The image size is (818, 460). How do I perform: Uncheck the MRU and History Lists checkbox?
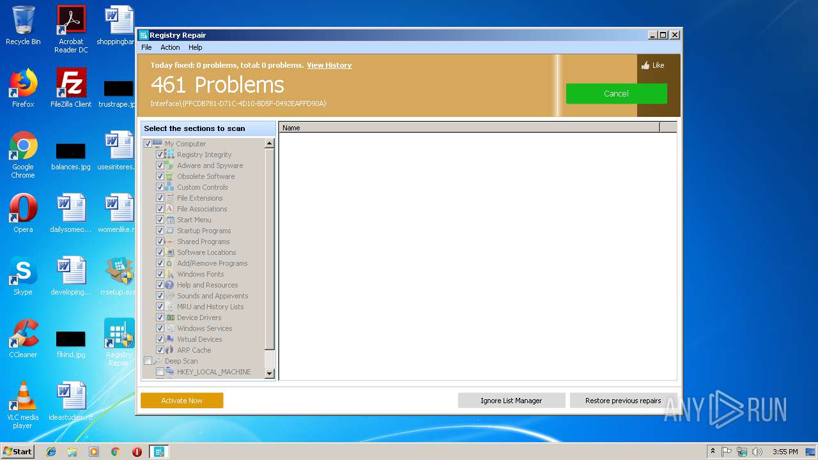pos(160,307)
